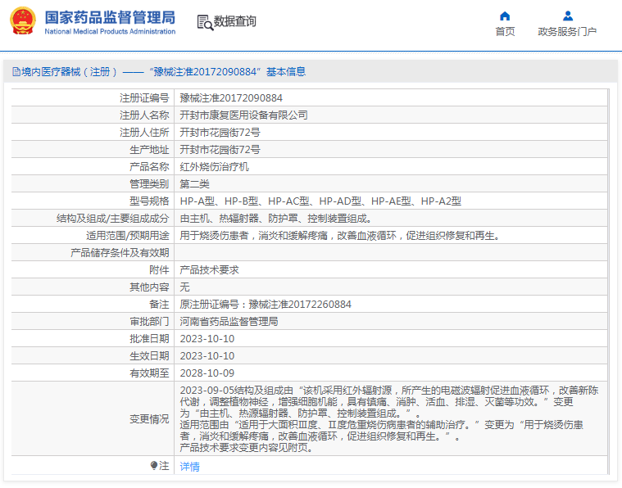Viewport: 622px width, 488px height.
Task: Click the 附件 label
Action: 159,270
